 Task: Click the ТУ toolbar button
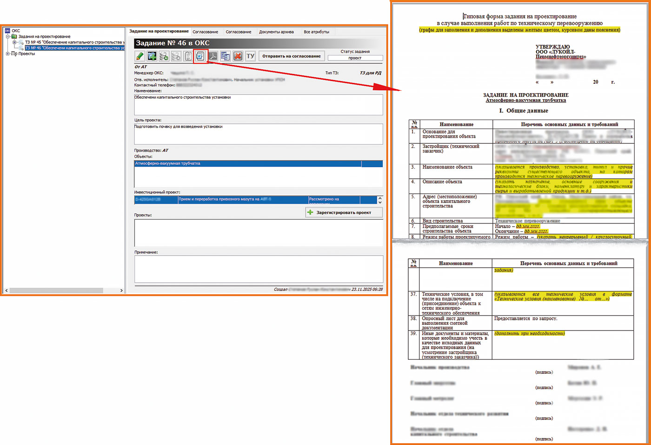pyautogui.click(x=250, y=56)
